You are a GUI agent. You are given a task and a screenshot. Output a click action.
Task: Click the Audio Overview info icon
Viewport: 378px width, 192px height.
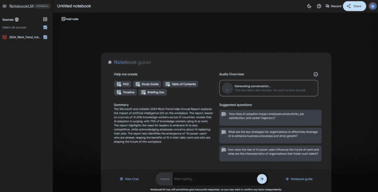click(x=316, y=74)
